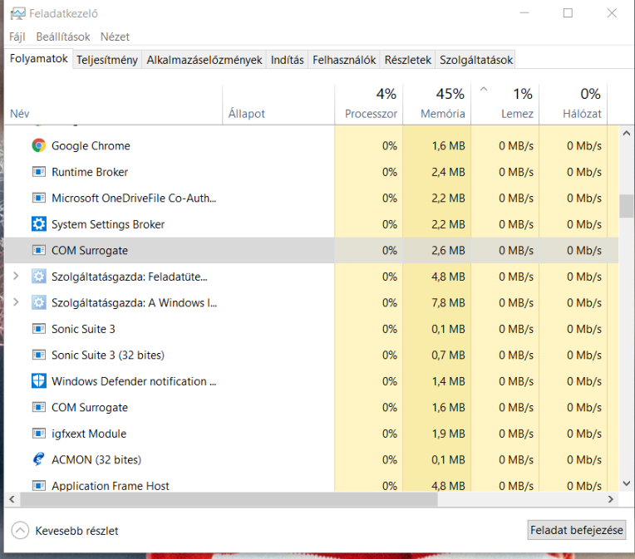Viewport: 635px width, 559px height.
Task: Switch to the Indítás tab
Action: (287, 60)
